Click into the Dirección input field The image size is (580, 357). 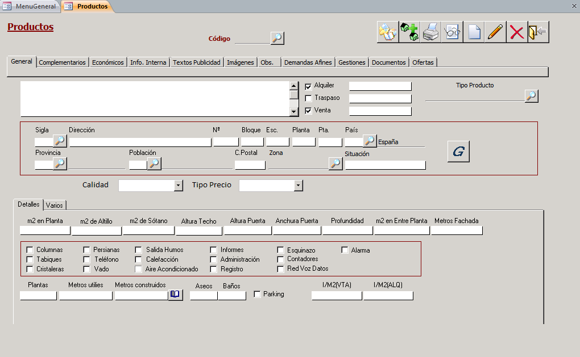[140, 142]
